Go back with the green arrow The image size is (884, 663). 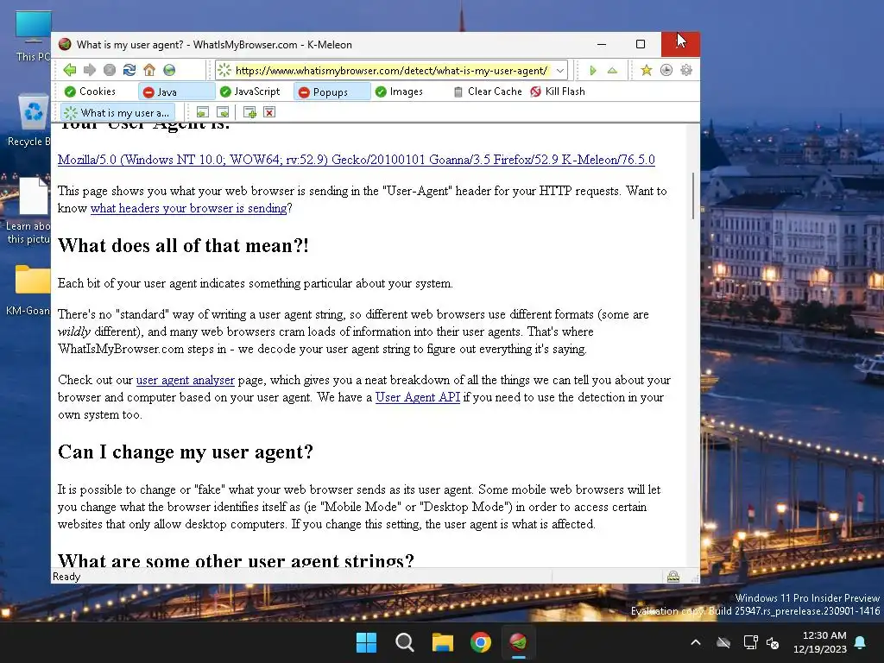click(x=70, y=70)
